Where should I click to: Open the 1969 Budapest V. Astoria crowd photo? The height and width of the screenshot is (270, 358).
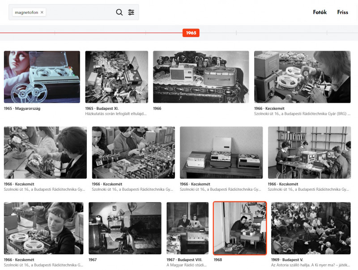click(311, 228)
